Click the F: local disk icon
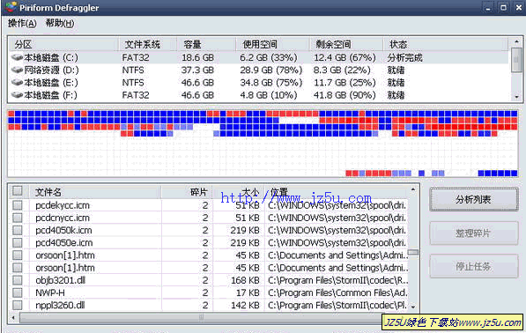The image size is (526, 333). point(17,95)
